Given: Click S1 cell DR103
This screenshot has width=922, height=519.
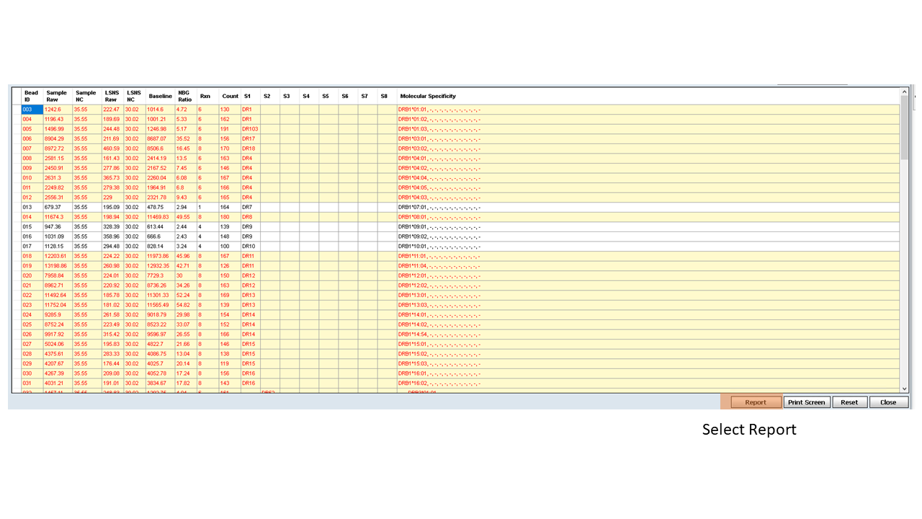Looking at the screenshot, I should click(x=250, y=129).
